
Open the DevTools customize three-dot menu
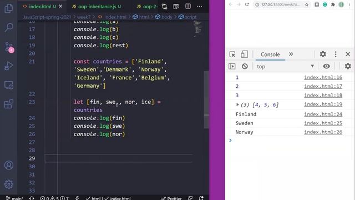[336, 54]
